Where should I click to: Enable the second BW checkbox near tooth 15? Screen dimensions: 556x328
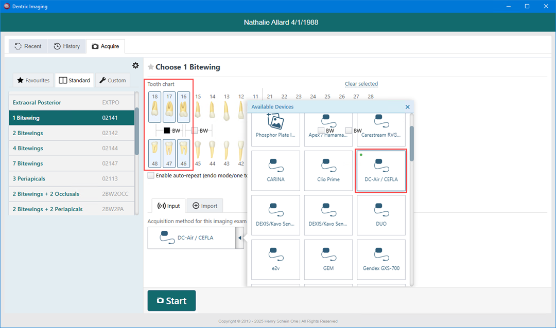click(x=195, y=131)
